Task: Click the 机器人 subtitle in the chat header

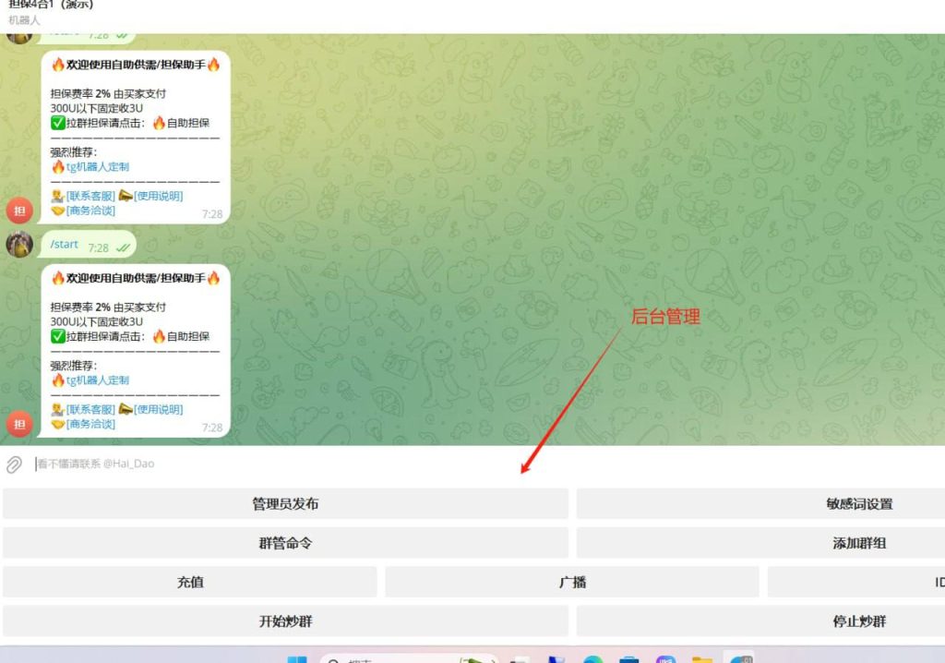Action: click(x=24, y=20)
